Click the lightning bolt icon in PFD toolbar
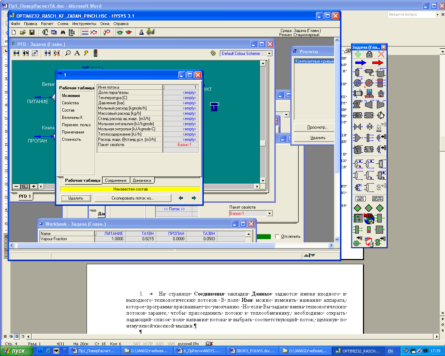Image resolution: width=445 pixels, height=356 pixels. pyautogui.click(x=86, y=53)
